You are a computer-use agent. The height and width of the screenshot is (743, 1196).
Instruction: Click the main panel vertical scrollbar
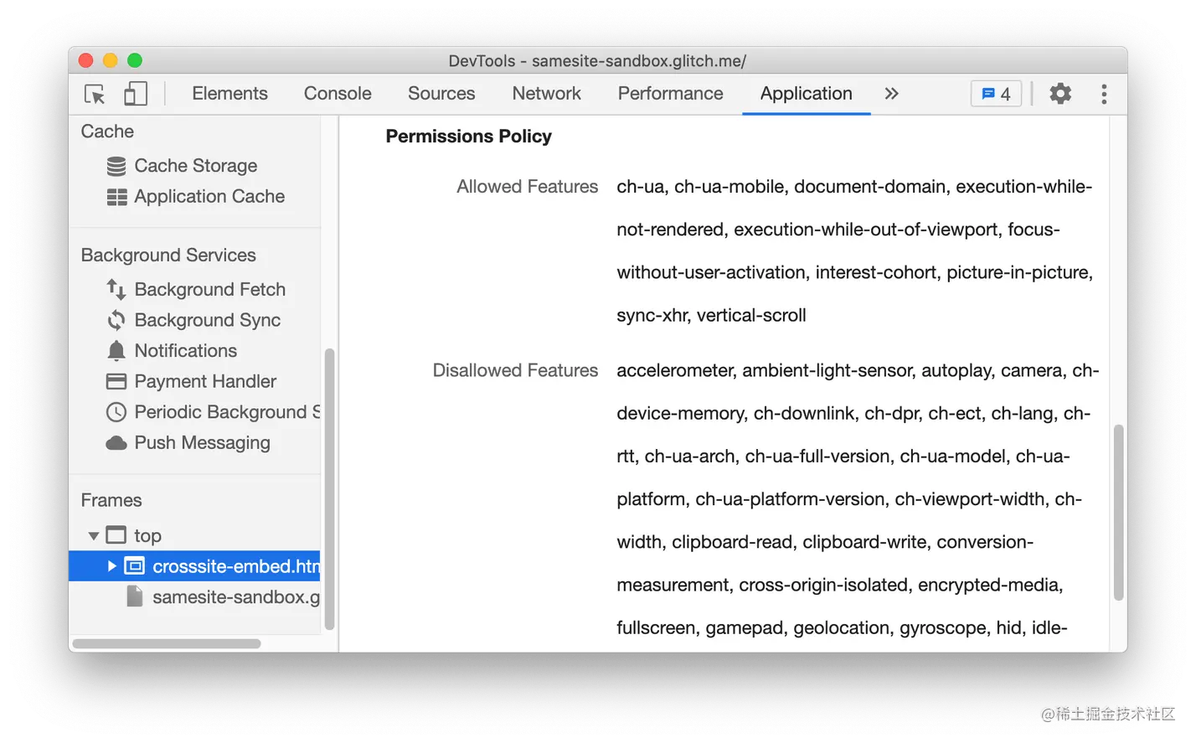coord(1118,513)
